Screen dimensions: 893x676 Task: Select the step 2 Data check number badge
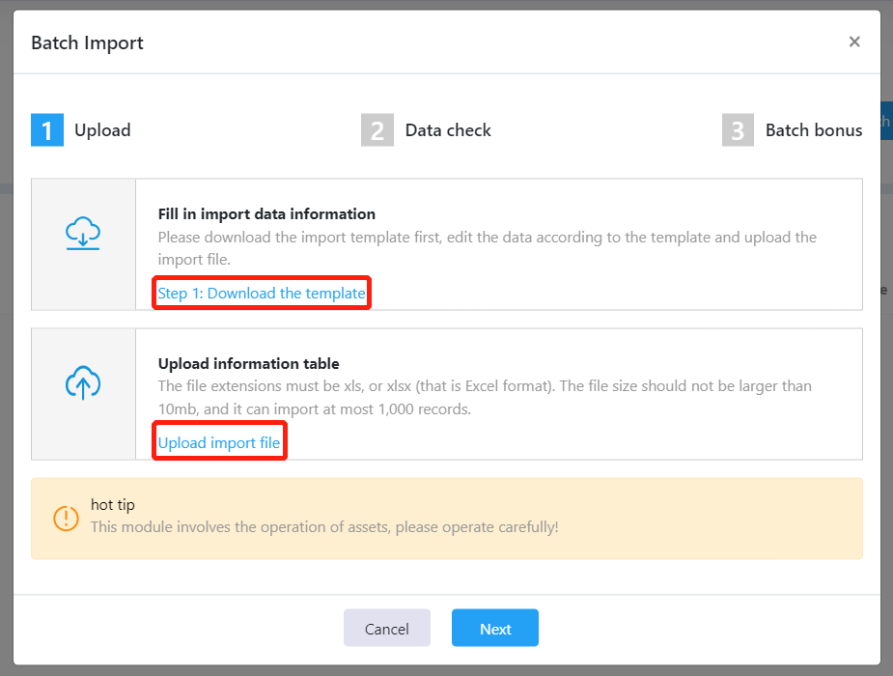(377, 129)
